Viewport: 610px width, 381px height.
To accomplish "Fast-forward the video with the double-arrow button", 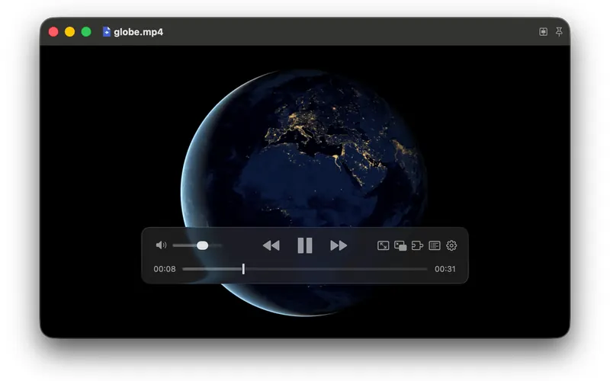I will 339,245.
